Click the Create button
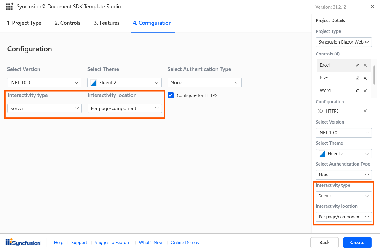The height and width of the screenshot is (250, 380). pos(357,242)
